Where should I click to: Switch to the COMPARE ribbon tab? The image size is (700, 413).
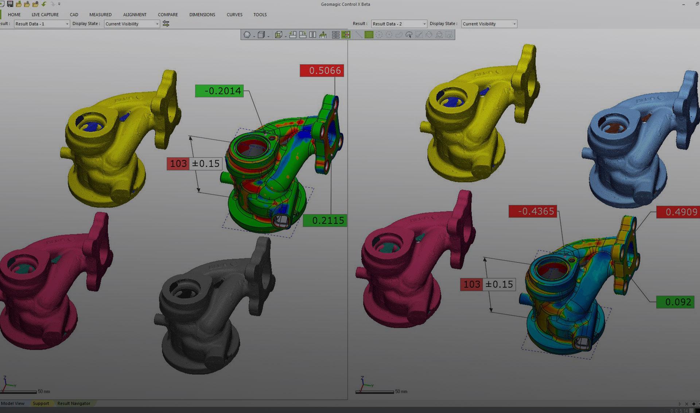pos(168,15)
